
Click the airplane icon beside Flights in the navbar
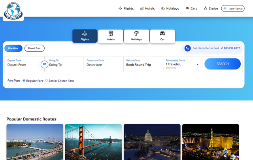coord(120,8)
